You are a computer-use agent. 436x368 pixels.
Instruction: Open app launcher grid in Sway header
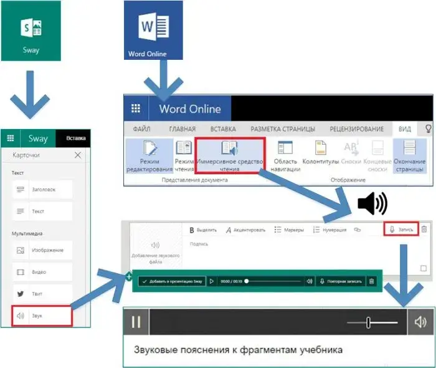11,138
